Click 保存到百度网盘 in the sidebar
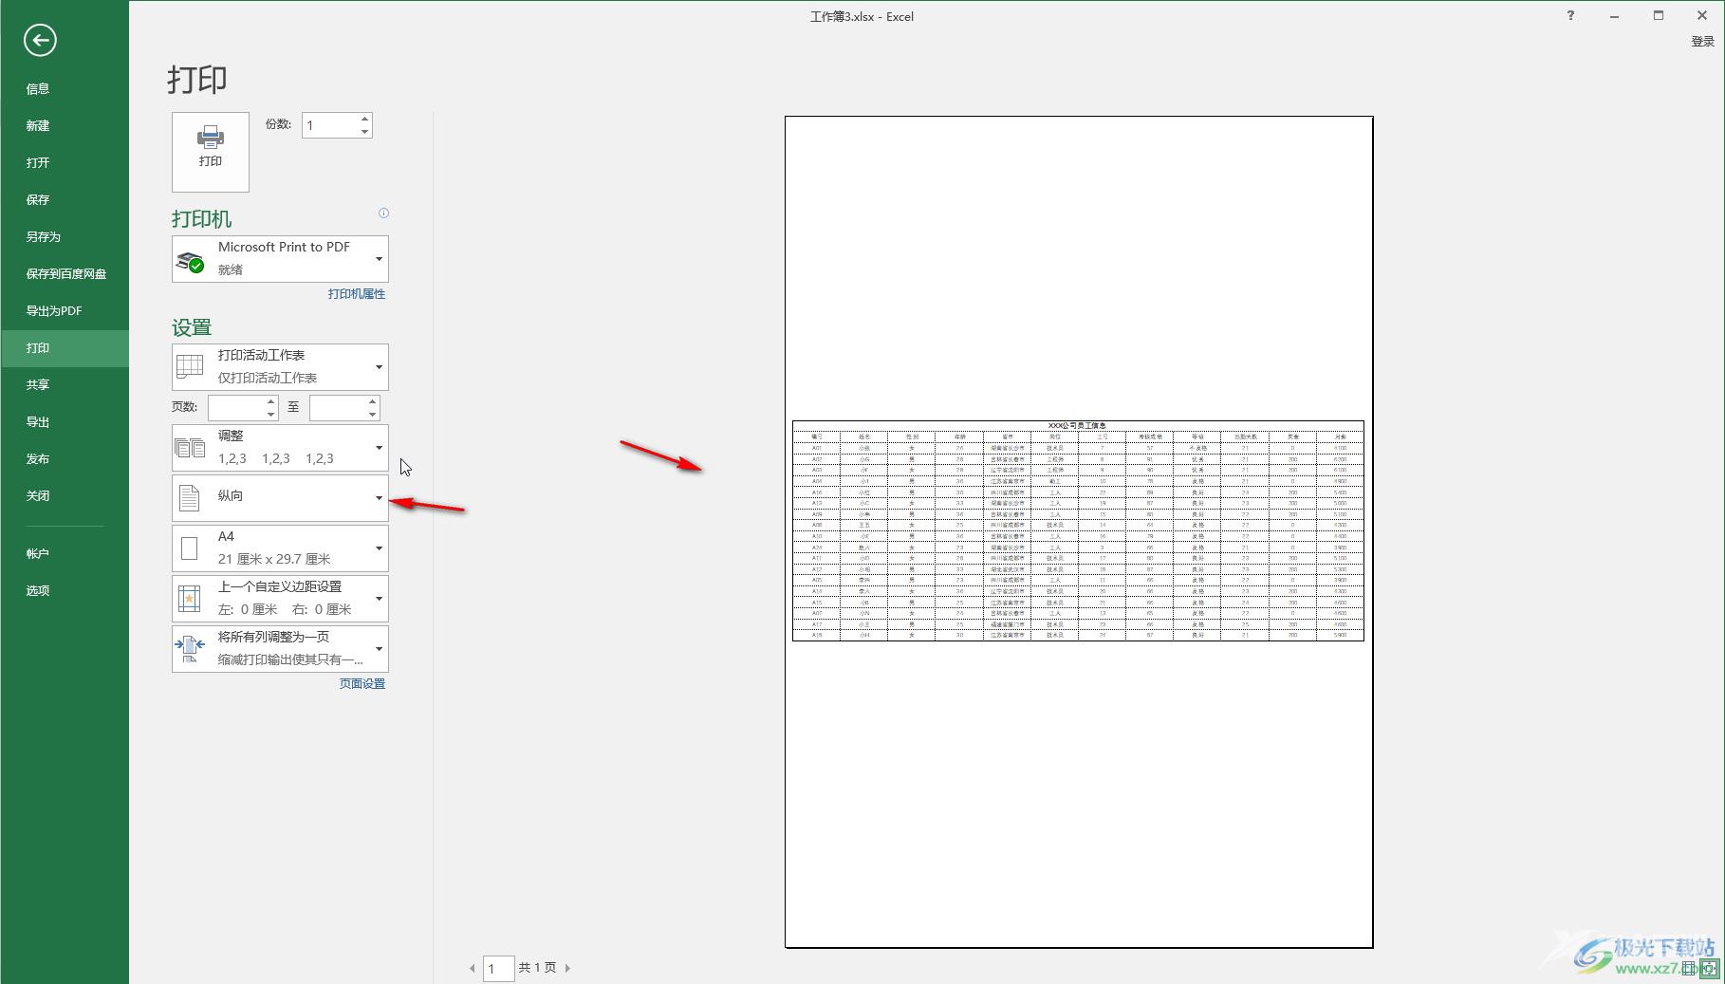This screenshot has height=984, width=1725. click(66, 274)
